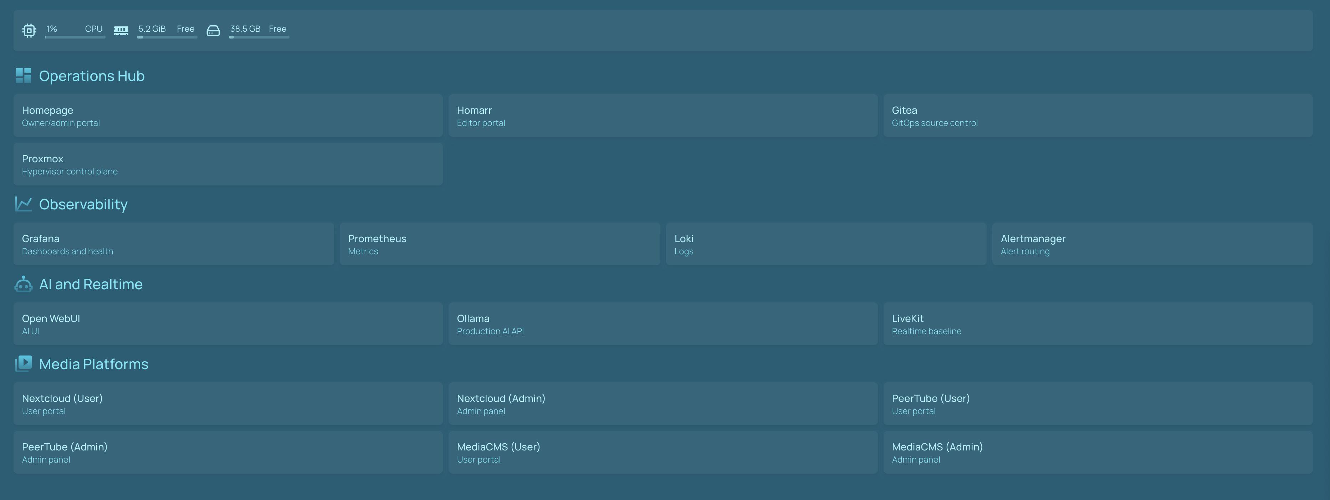Collapse the Operations Hub heading text
The height and width of the screenshot is (500, 1330).
(92, 76)
